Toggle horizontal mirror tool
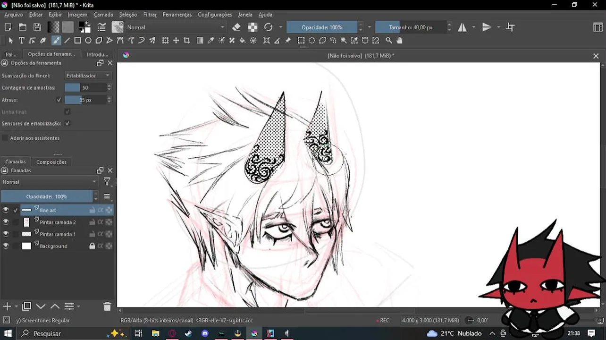 click(463, 27)
